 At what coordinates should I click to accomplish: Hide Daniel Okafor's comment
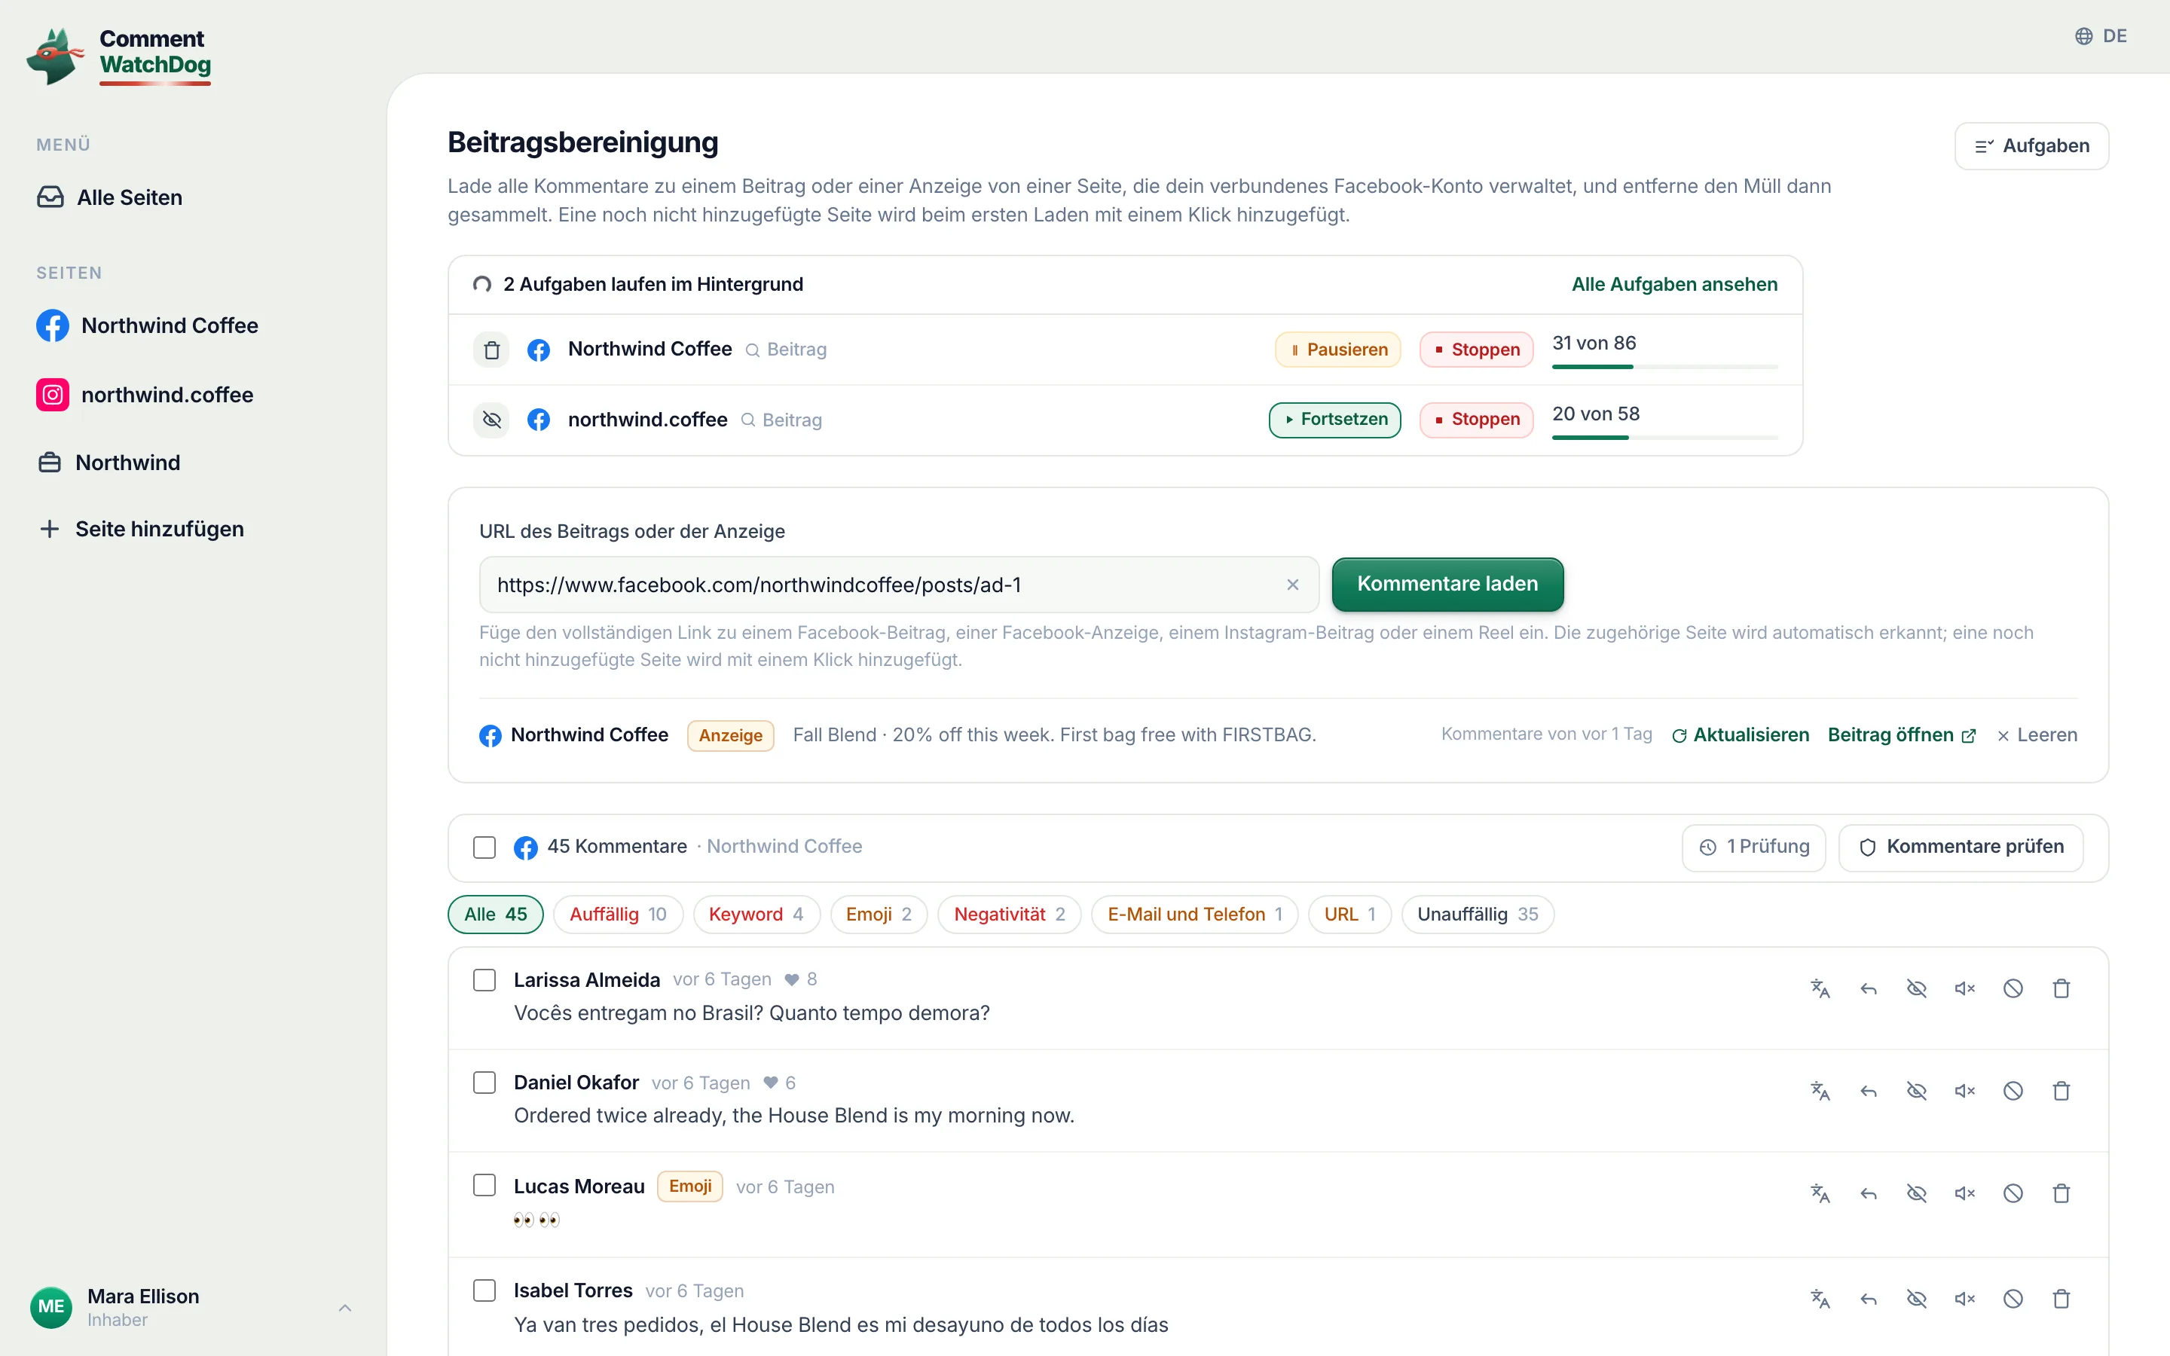1916,1091
